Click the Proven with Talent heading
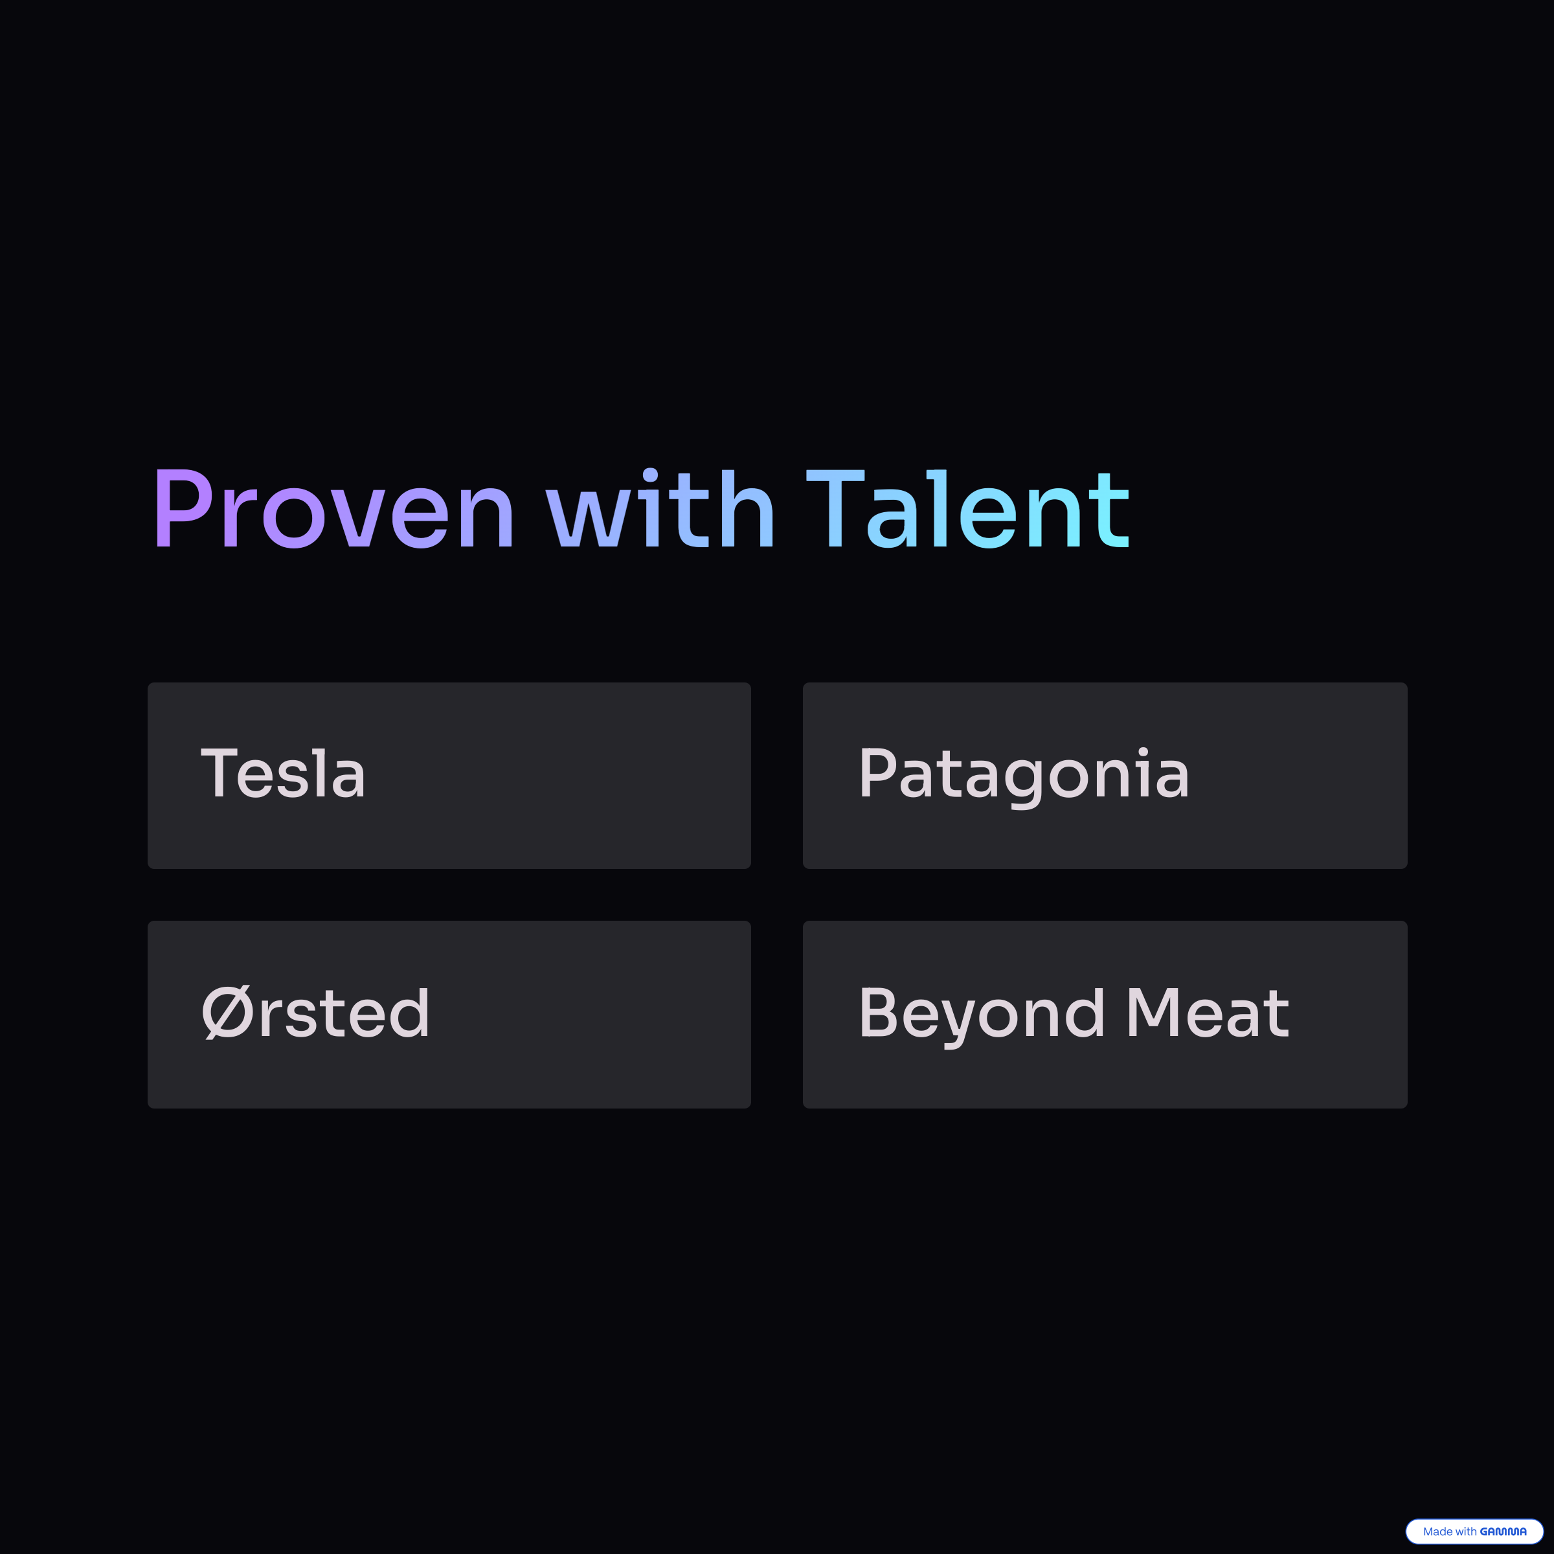Viewport: 1554px width, 1554px height. (x=642, y=508)
